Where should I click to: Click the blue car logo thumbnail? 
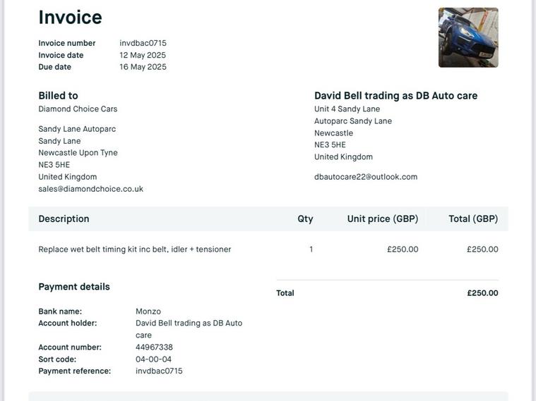pos(468,37)
